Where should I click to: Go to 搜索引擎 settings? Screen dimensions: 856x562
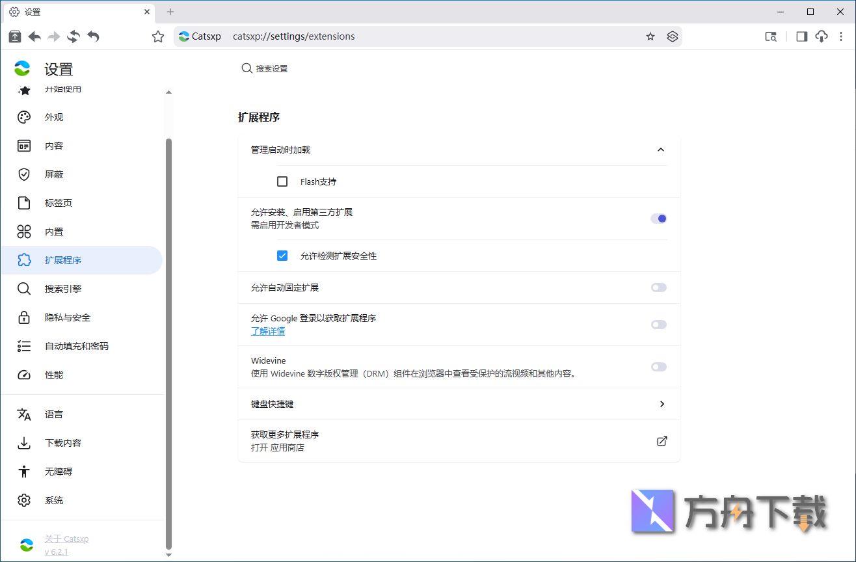(62, 288)
